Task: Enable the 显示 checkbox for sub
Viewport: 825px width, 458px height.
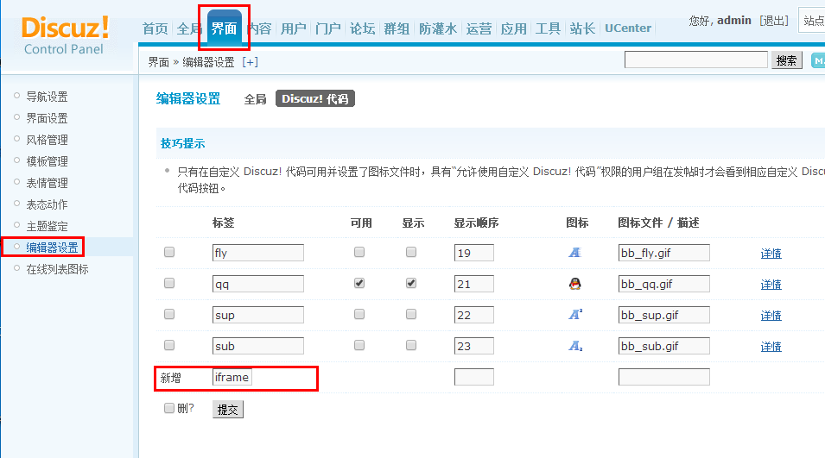Action: click(x=411, y=345)
